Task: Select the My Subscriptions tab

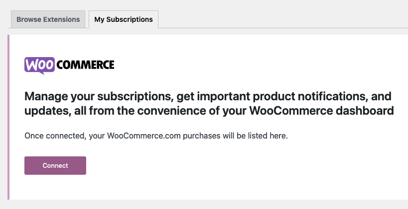Action: (124, 19)
